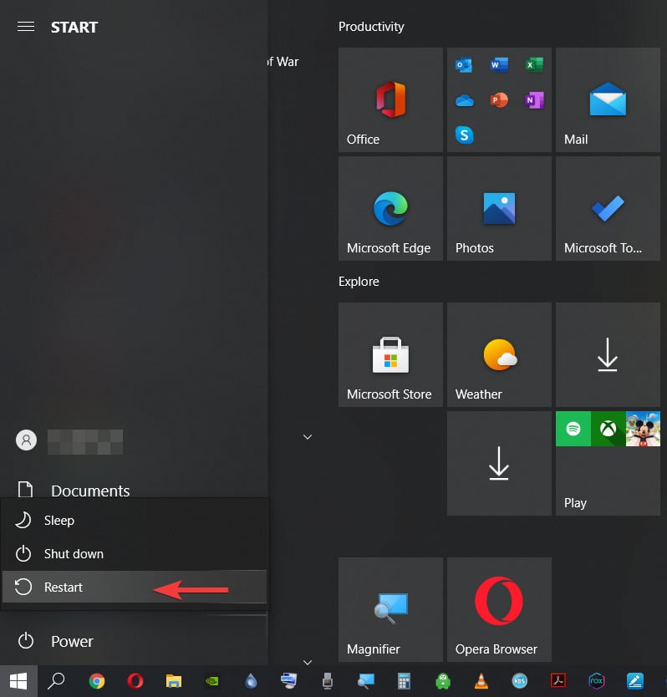Open File Explorer from the taskbar

[x=173, y=681]
